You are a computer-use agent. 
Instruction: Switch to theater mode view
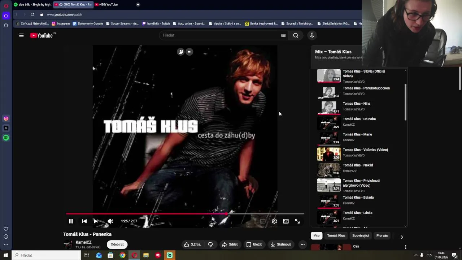286,221
